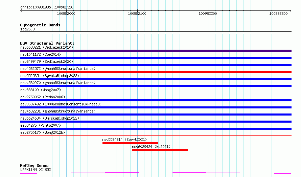Click the nsv6583221 (Sedlazeck2020) variant label
The width and height of the screenshot is (301, 177).
pos(47,47)
